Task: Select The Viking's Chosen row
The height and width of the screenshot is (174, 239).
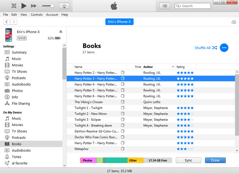Action: click(151, 102)
